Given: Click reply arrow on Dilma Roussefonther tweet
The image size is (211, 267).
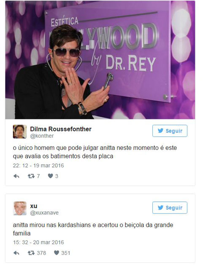Looking at the screenshot, I should coord(16,176).
